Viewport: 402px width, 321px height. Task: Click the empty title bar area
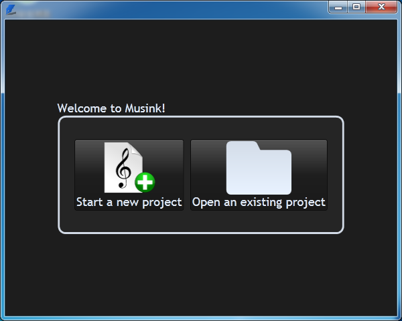tap(180, 10)
